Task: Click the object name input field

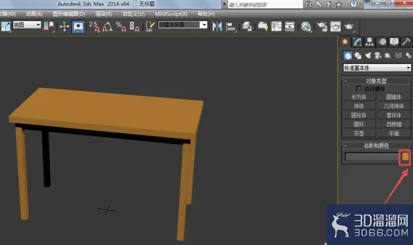Action: tap(372, 156)
